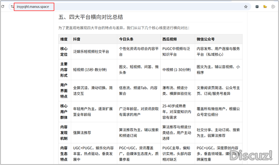279x165 pixels.
Task: Bookmark this page with the star icon
Action: (245, 7)
